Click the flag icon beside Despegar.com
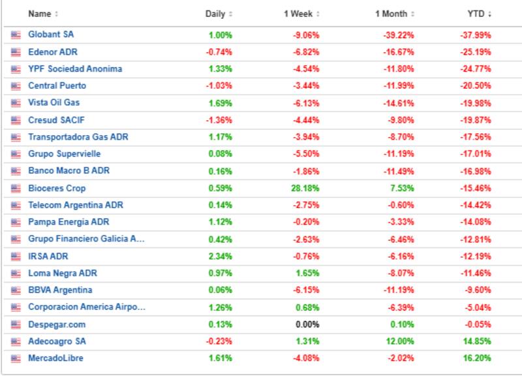Screen dimensions: 522x376 tap(16, 324)
